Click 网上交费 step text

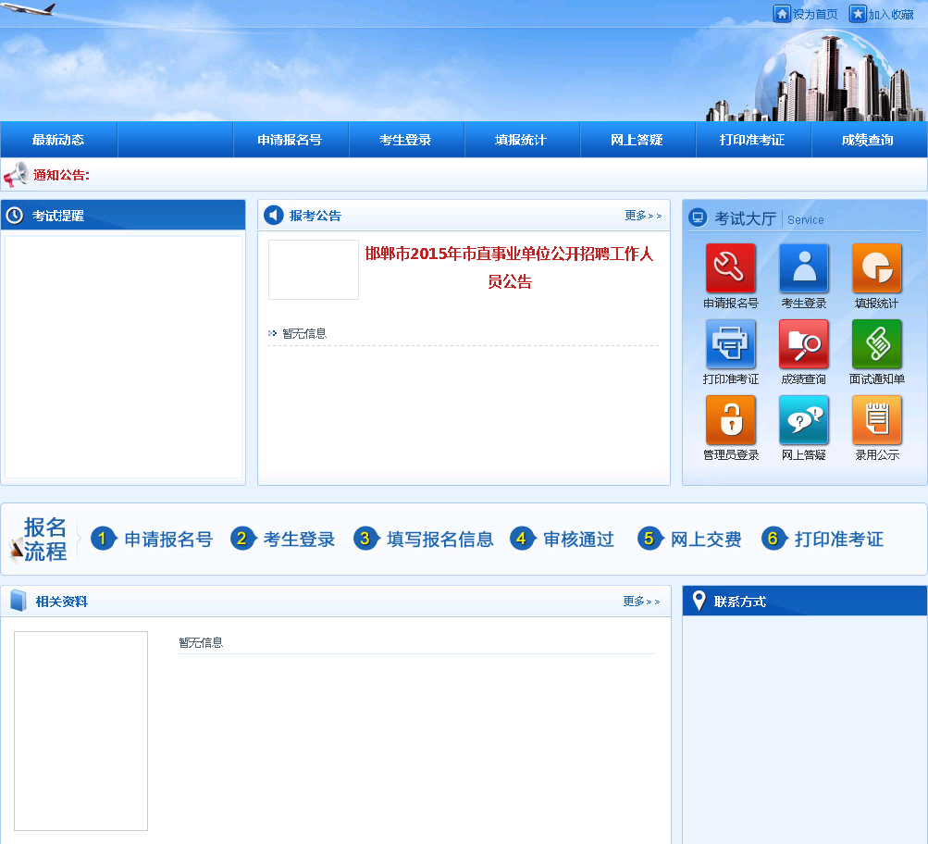tap(706, 540)
